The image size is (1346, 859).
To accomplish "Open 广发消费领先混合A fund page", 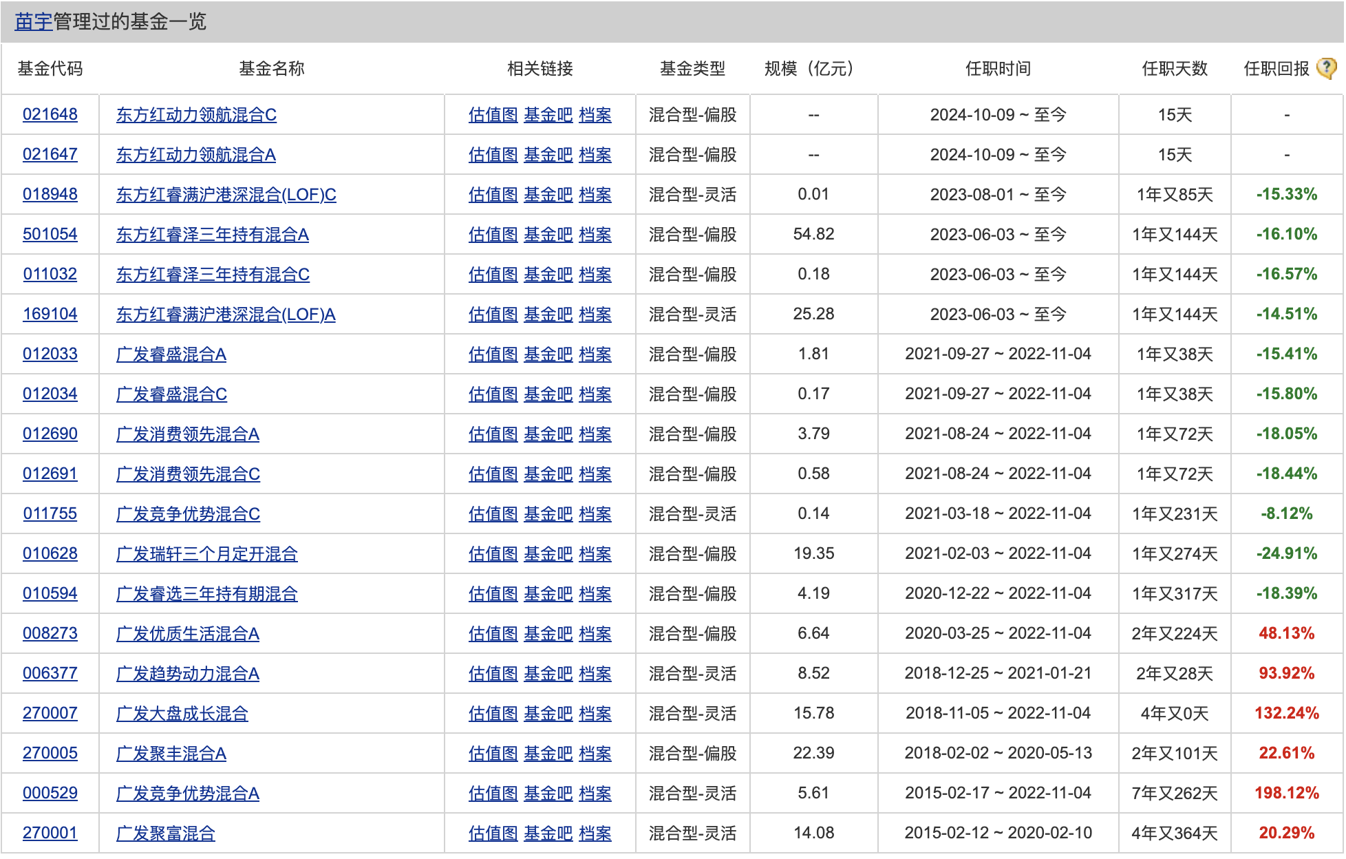I will tap(187, 434).
